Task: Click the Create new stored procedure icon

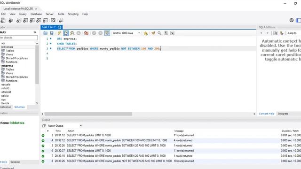Action: point(39,20)
